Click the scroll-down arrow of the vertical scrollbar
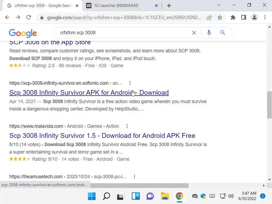272x204 pixels. (x=269, y=180)
